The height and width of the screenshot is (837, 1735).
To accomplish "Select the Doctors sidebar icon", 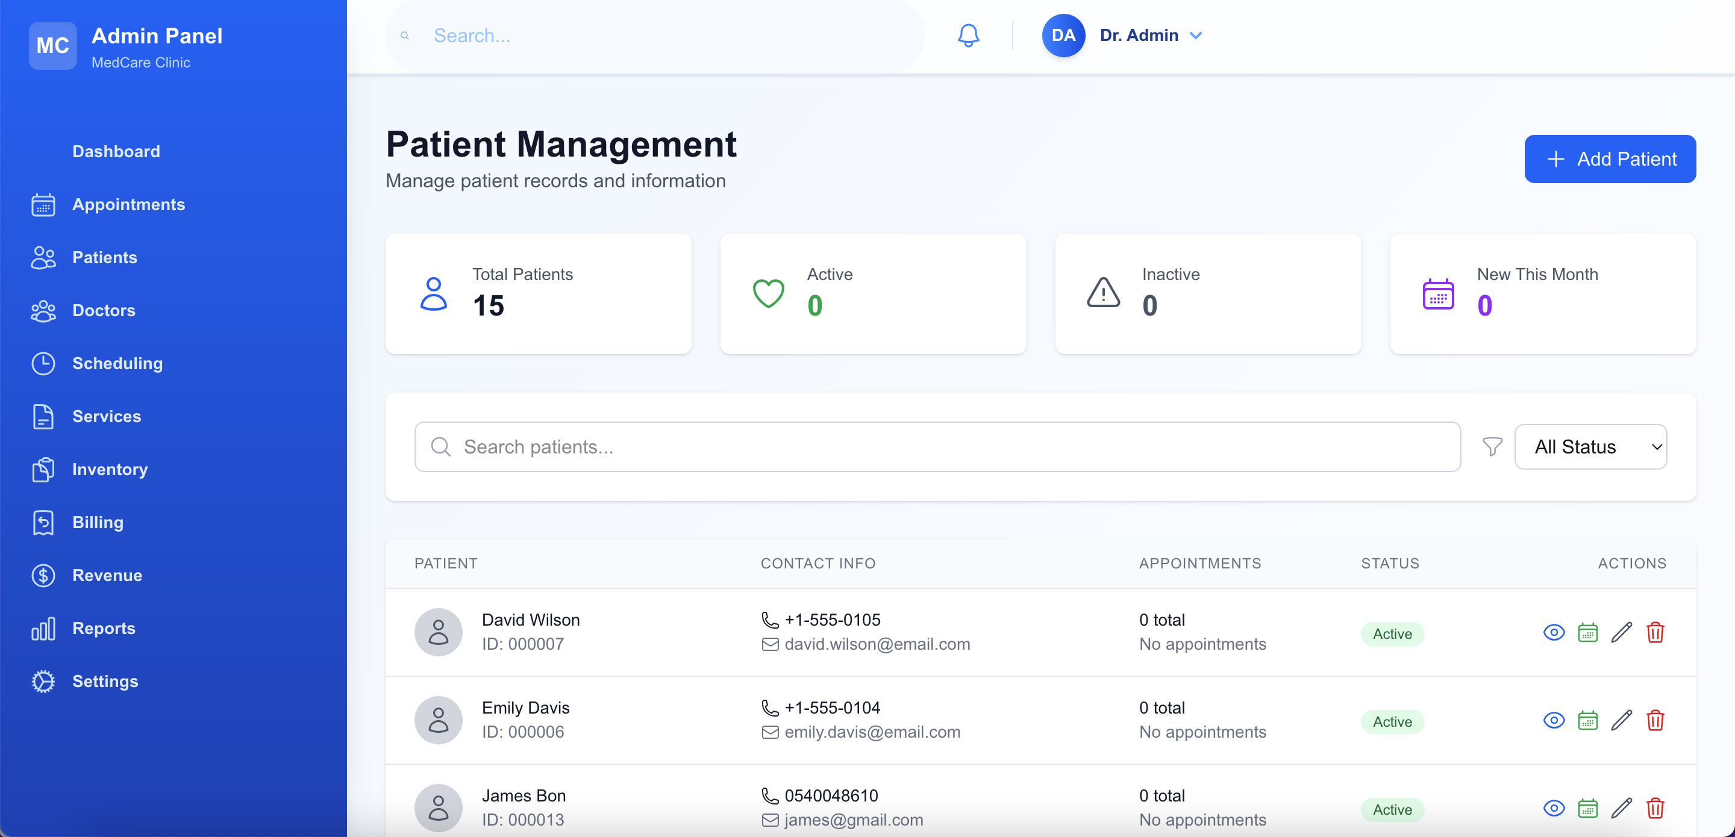I will tap(43, 311).
